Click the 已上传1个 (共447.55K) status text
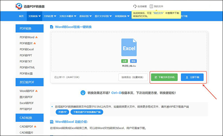Screen dimensions: 223x136 pos(67,77)
